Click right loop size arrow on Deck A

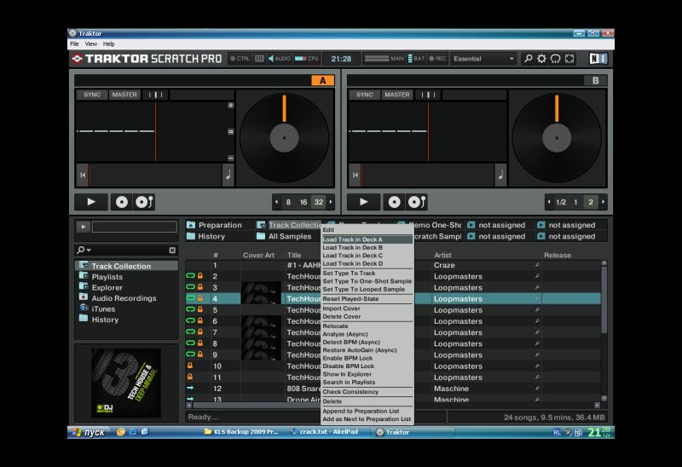pos(331,202)
